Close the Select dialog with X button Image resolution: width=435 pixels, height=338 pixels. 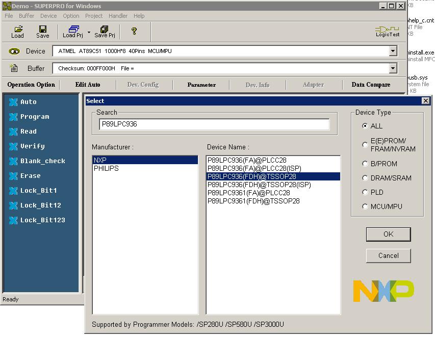point(426,100)
